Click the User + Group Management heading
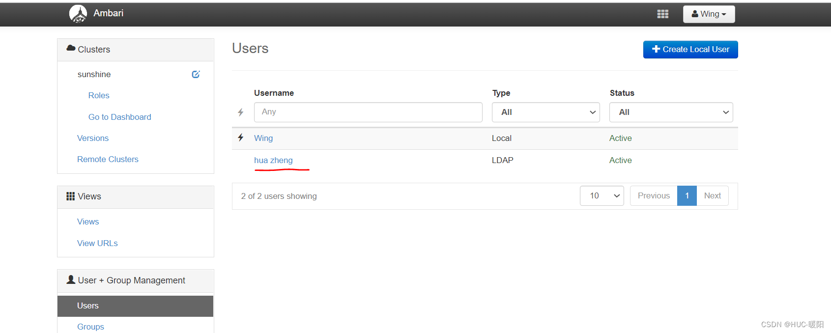Viewport: 831px width, 333px height. [131, 280]
